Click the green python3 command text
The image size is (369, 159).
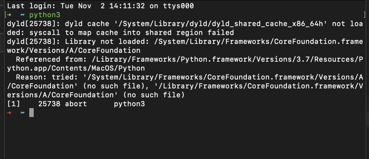pos(45,15)
